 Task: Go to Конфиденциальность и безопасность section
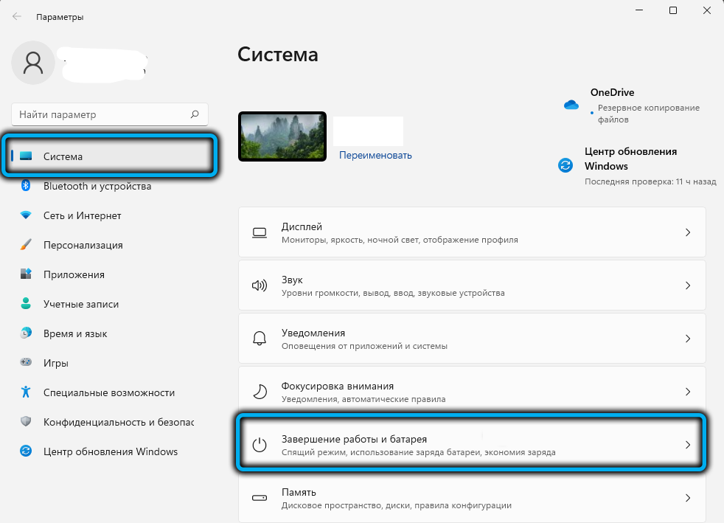pos(118,422)
